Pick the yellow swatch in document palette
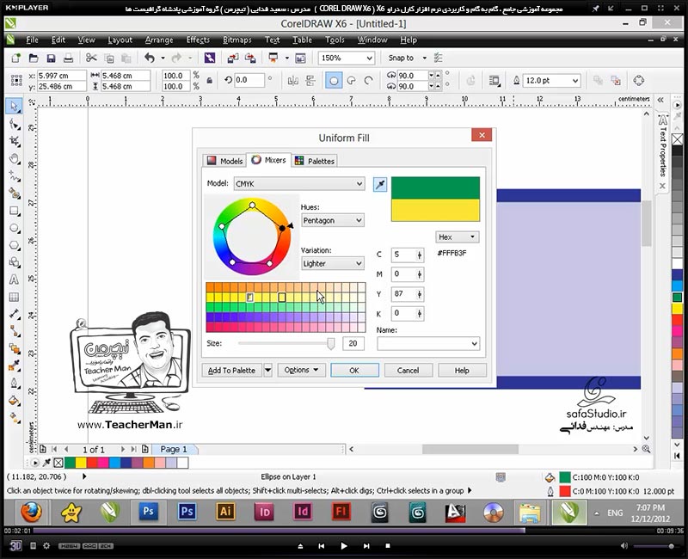 [80, 463]
